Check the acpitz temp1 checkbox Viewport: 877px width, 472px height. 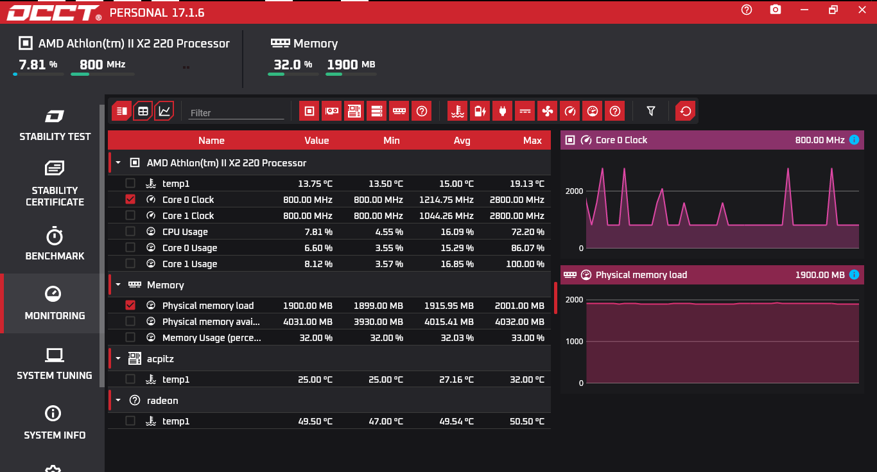130,379
